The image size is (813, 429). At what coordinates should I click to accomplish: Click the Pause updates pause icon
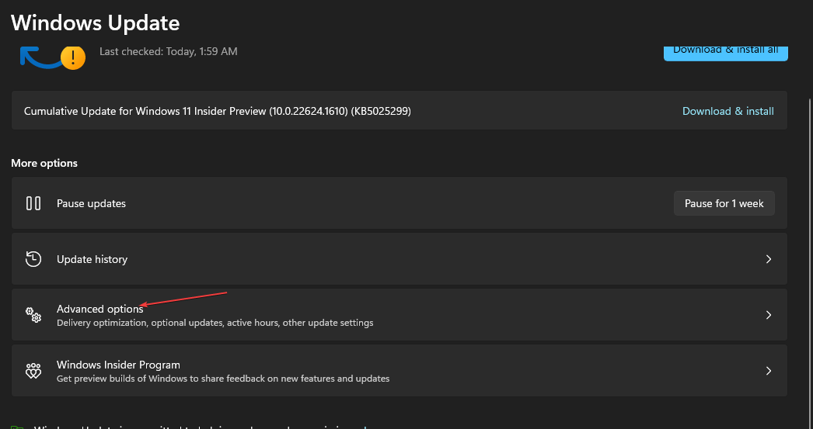click(33, 203)
